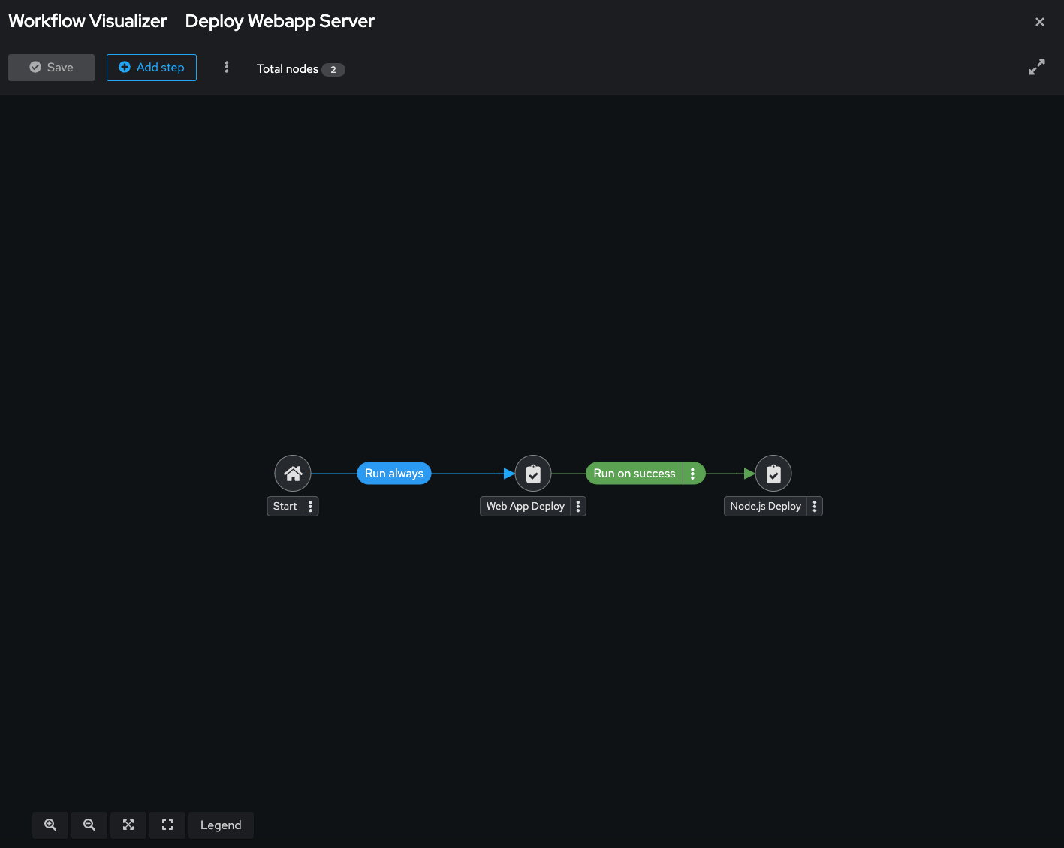Open Web App Deploy node options menu
Screen dimensions: 1064x848
point(578,507)
